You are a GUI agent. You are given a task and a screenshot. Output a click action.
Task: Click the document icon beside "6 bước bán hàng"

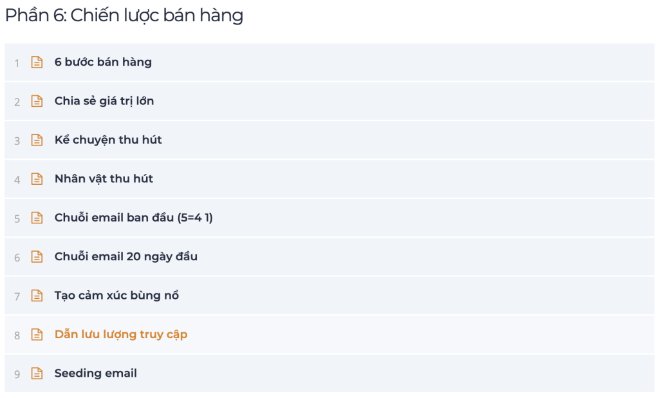tap(37, 62)
